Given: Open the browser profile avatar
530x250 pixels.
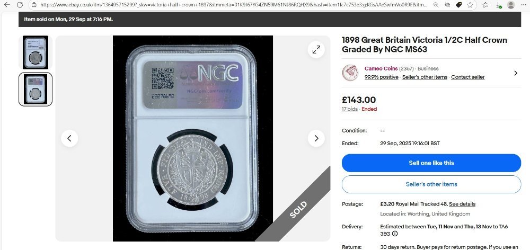Looking at the screenshot, I should coord(511,5).
